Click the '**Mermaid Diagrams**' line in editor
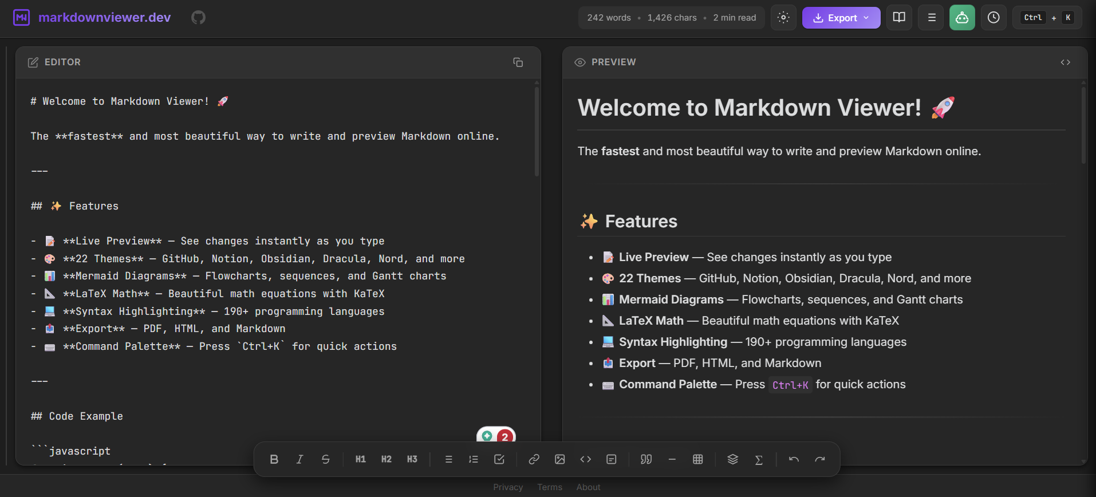 click(x=238, y=276)
